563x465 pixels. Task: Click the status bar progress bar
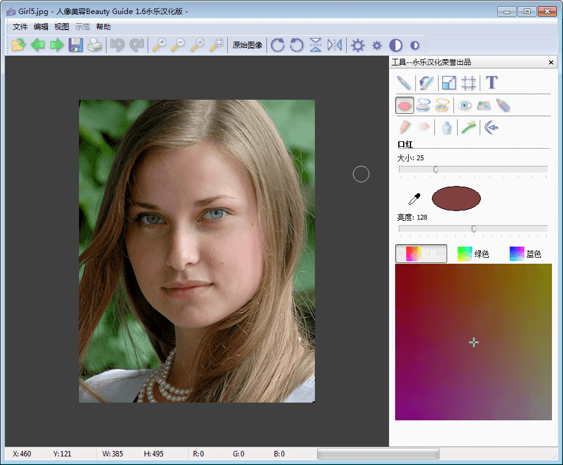tap(378, 454)
